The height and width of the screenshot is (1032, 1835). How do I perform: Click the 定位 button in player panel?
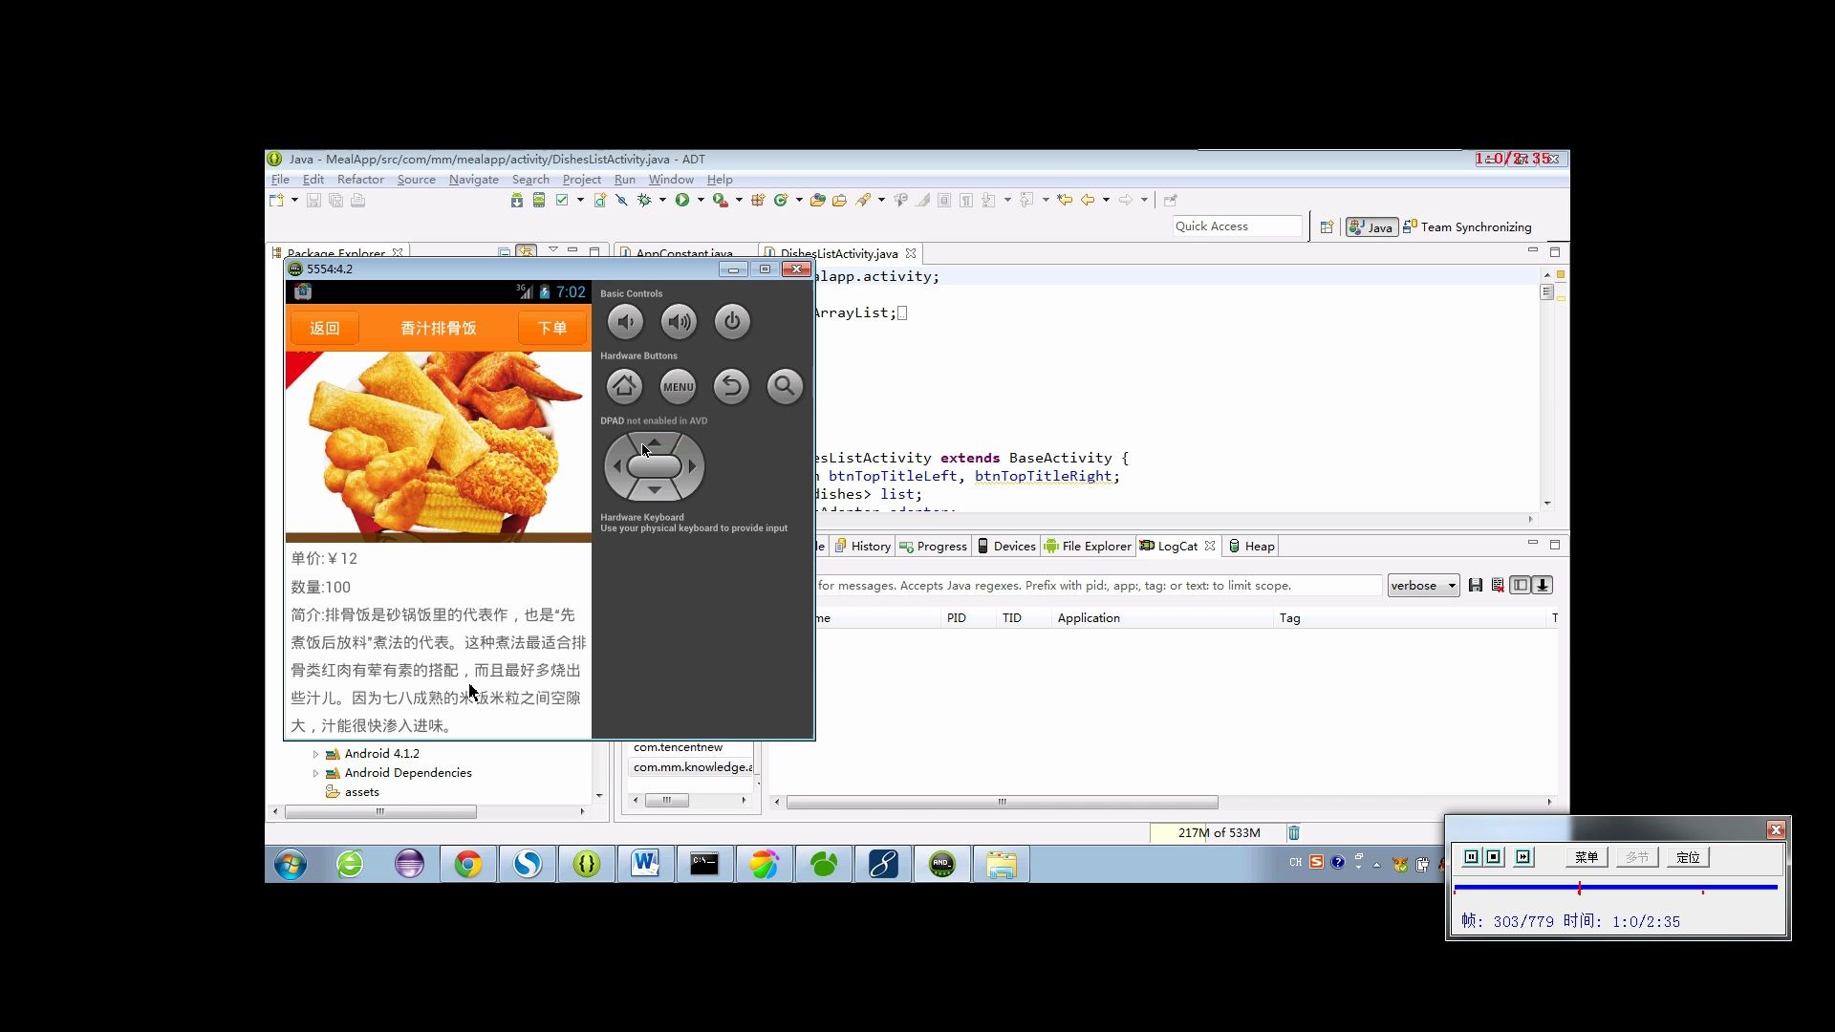coord(1688,857)
